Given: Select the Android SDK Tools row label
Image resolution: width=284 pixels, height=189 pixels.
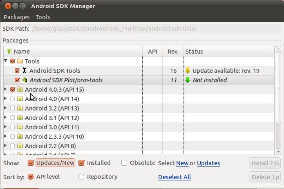Looking at the screenshot, I should [55, 71].
